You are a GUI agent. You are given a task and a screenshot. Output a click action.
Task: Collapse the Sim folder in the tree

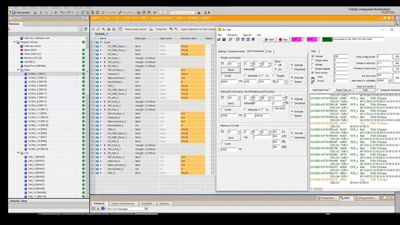pos(18,152)
